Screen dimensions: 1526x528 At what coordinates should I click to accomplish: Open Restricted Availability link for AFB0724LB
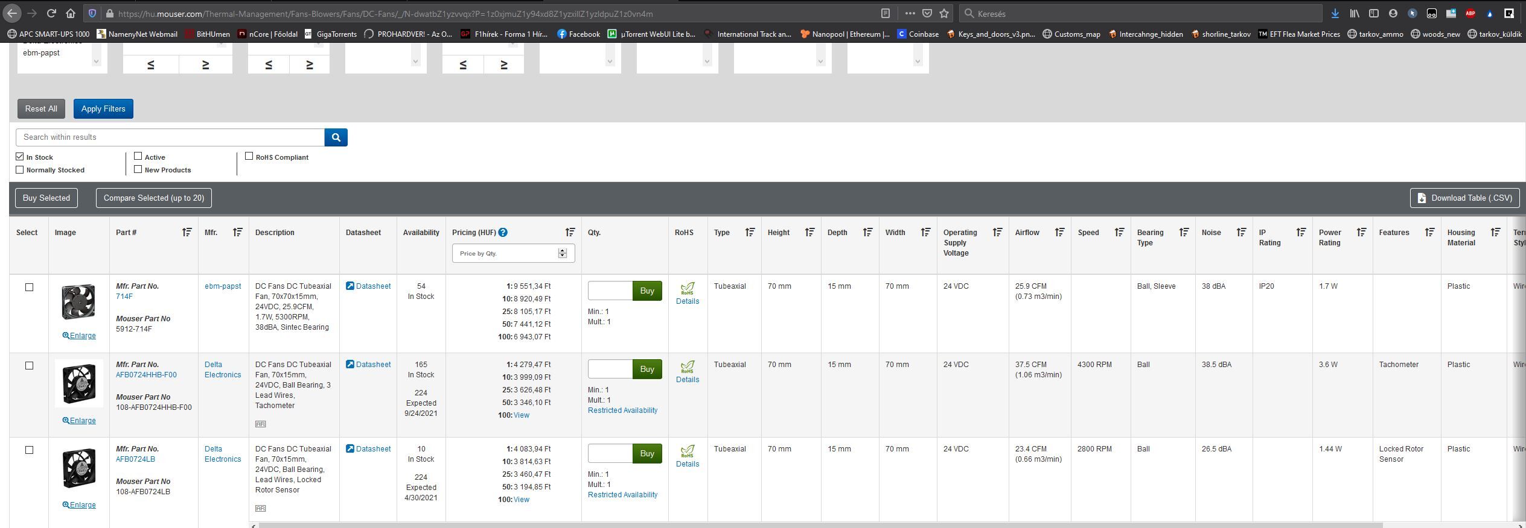pos(622,494)
